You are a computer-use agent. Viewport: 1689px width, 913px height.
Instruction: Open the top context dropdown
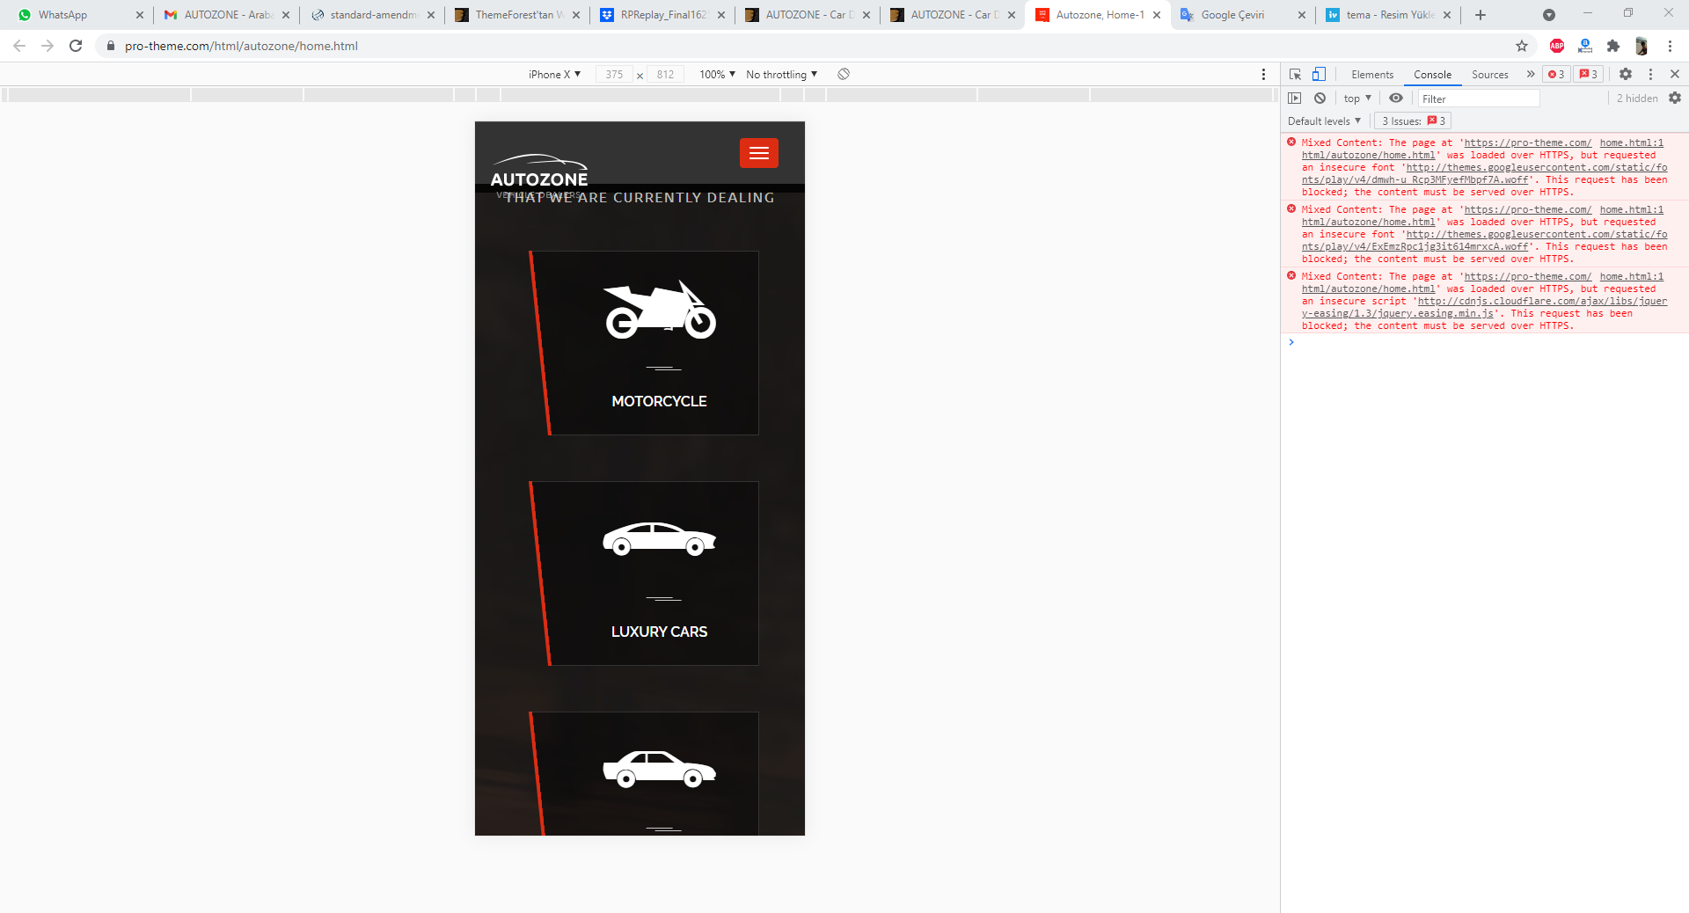pyautogui.click(x=1357, y=99)
